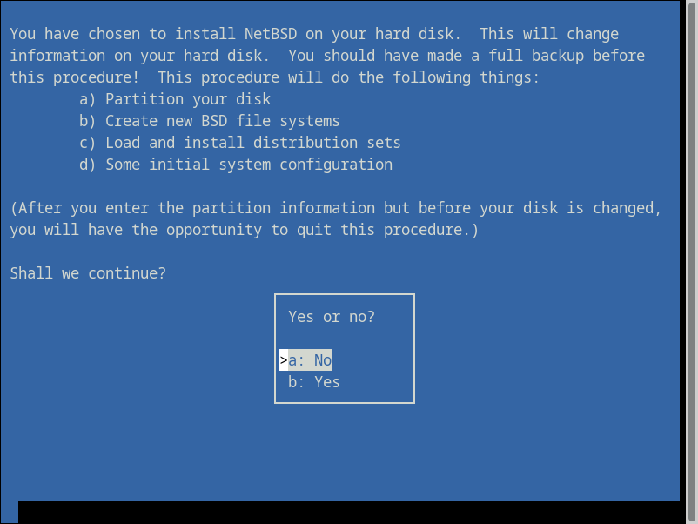Click the "Shall we continue?" prompt

[88, 273]
